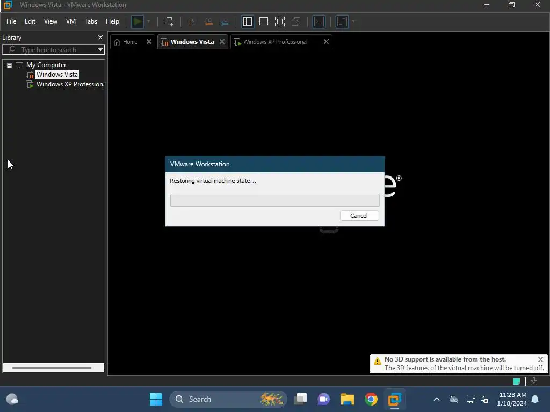Click the warning icon in 3D notification
This screenshot has width=550, height=412.
click(x=378, y=361)
